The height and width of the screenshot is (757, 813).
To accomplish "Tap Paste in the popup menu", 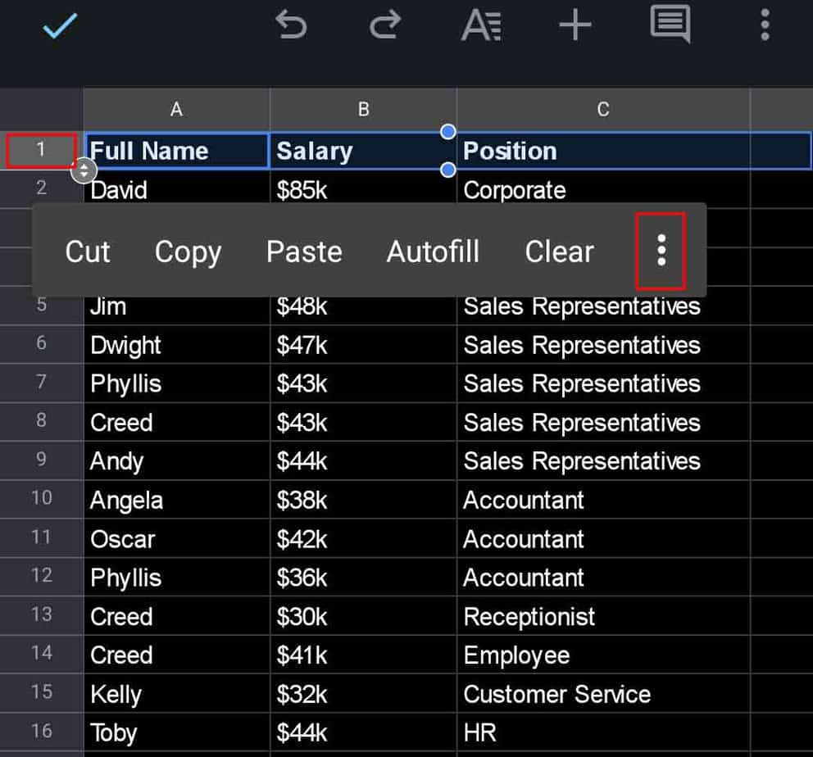I will [x=304, y=252].
